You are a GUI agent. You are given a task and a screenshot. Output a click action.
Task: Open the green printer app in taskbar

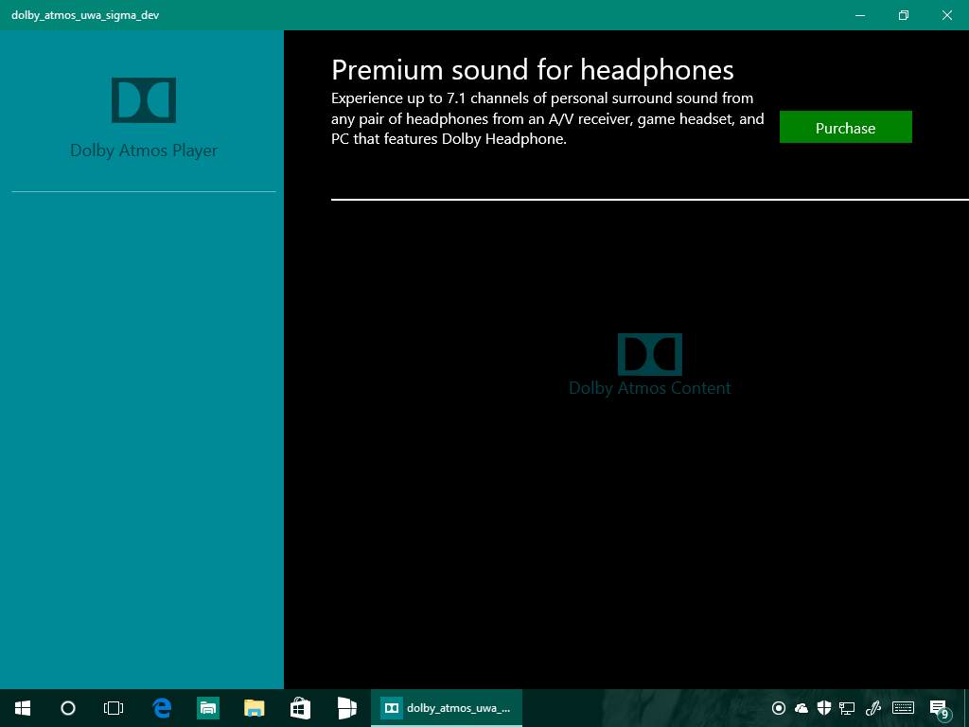click(x=208, y=708)
